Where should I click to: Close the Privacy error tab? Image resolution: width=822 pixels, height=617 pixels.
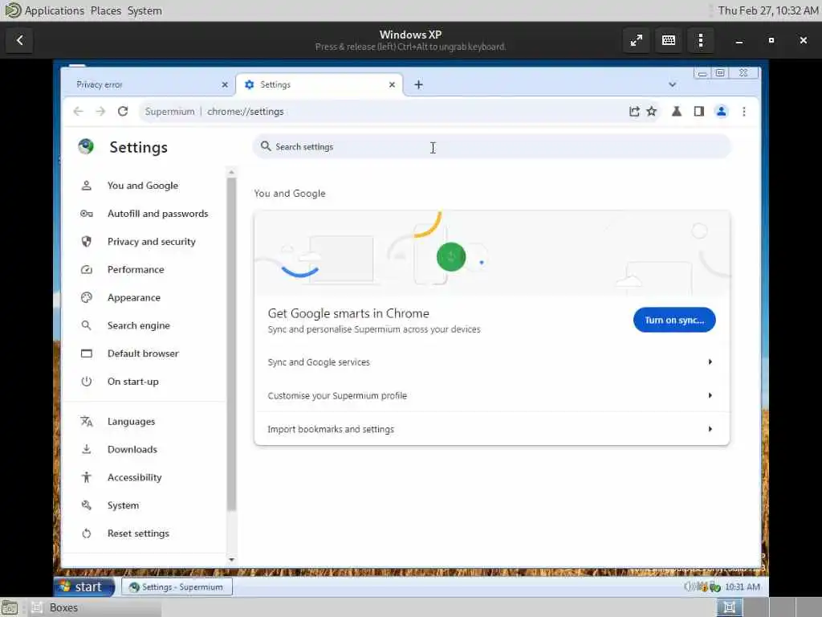(225, 84)
